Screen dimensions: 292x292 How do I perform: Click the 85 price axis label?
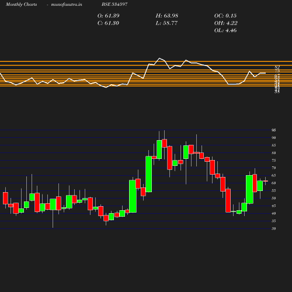pos(274,145)
